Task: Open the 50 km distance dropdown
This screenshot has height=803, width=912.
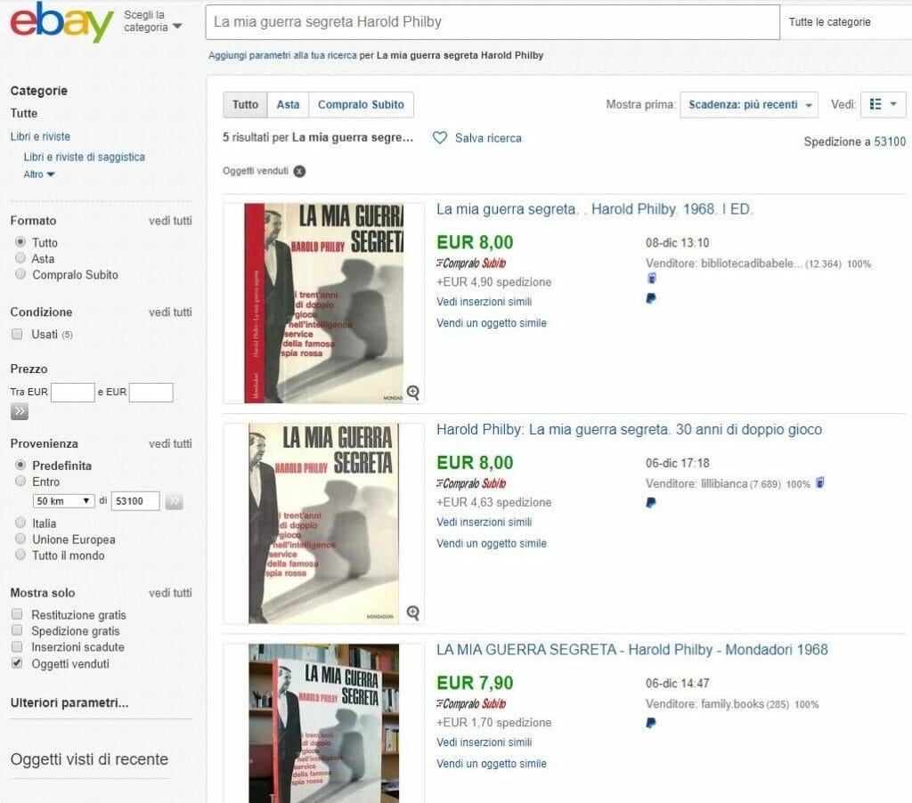Action: coord(63,500)
